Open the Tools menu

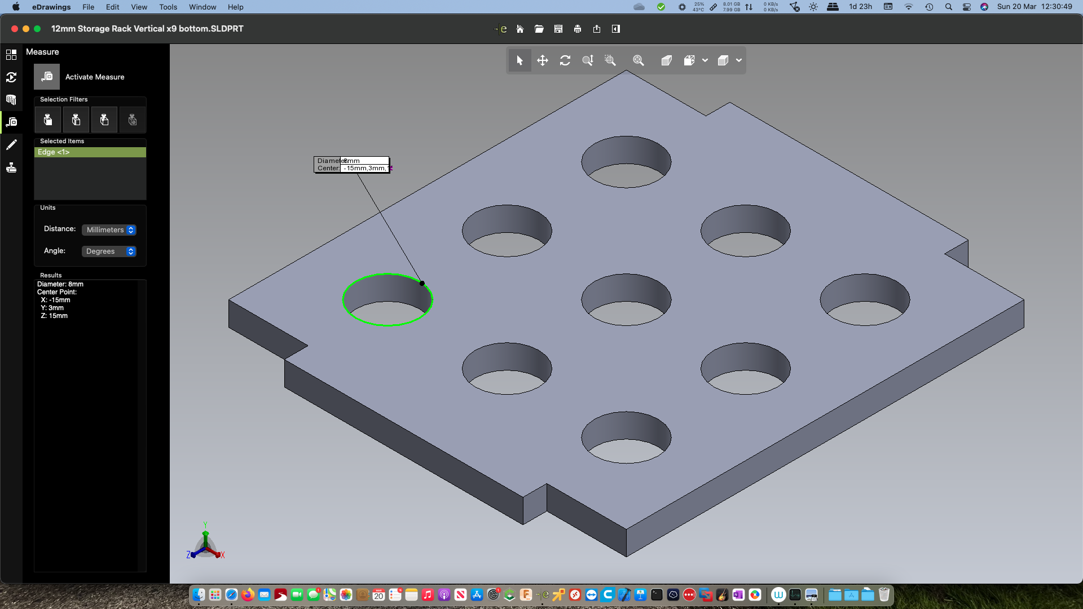(168, 7)
